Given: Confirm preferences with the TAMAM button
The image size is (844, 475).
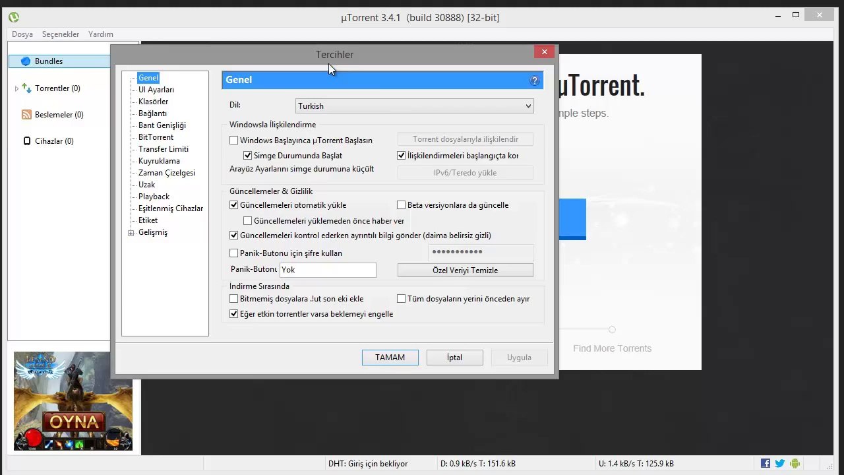Looking at the screenshot, I should (390, 358).
